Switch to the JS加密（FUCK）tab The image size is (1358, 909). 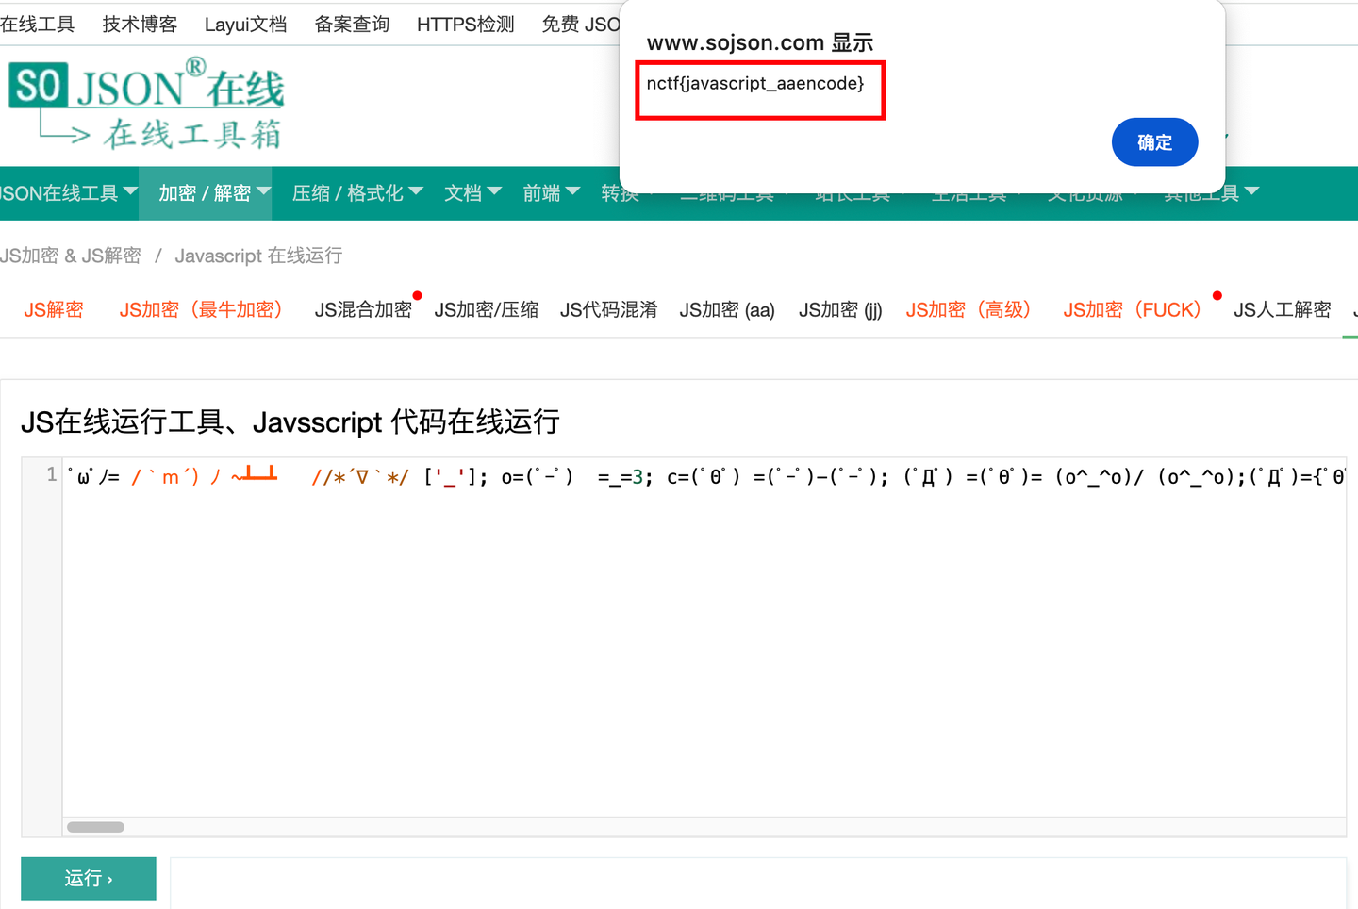click(x=1132, y=309)
